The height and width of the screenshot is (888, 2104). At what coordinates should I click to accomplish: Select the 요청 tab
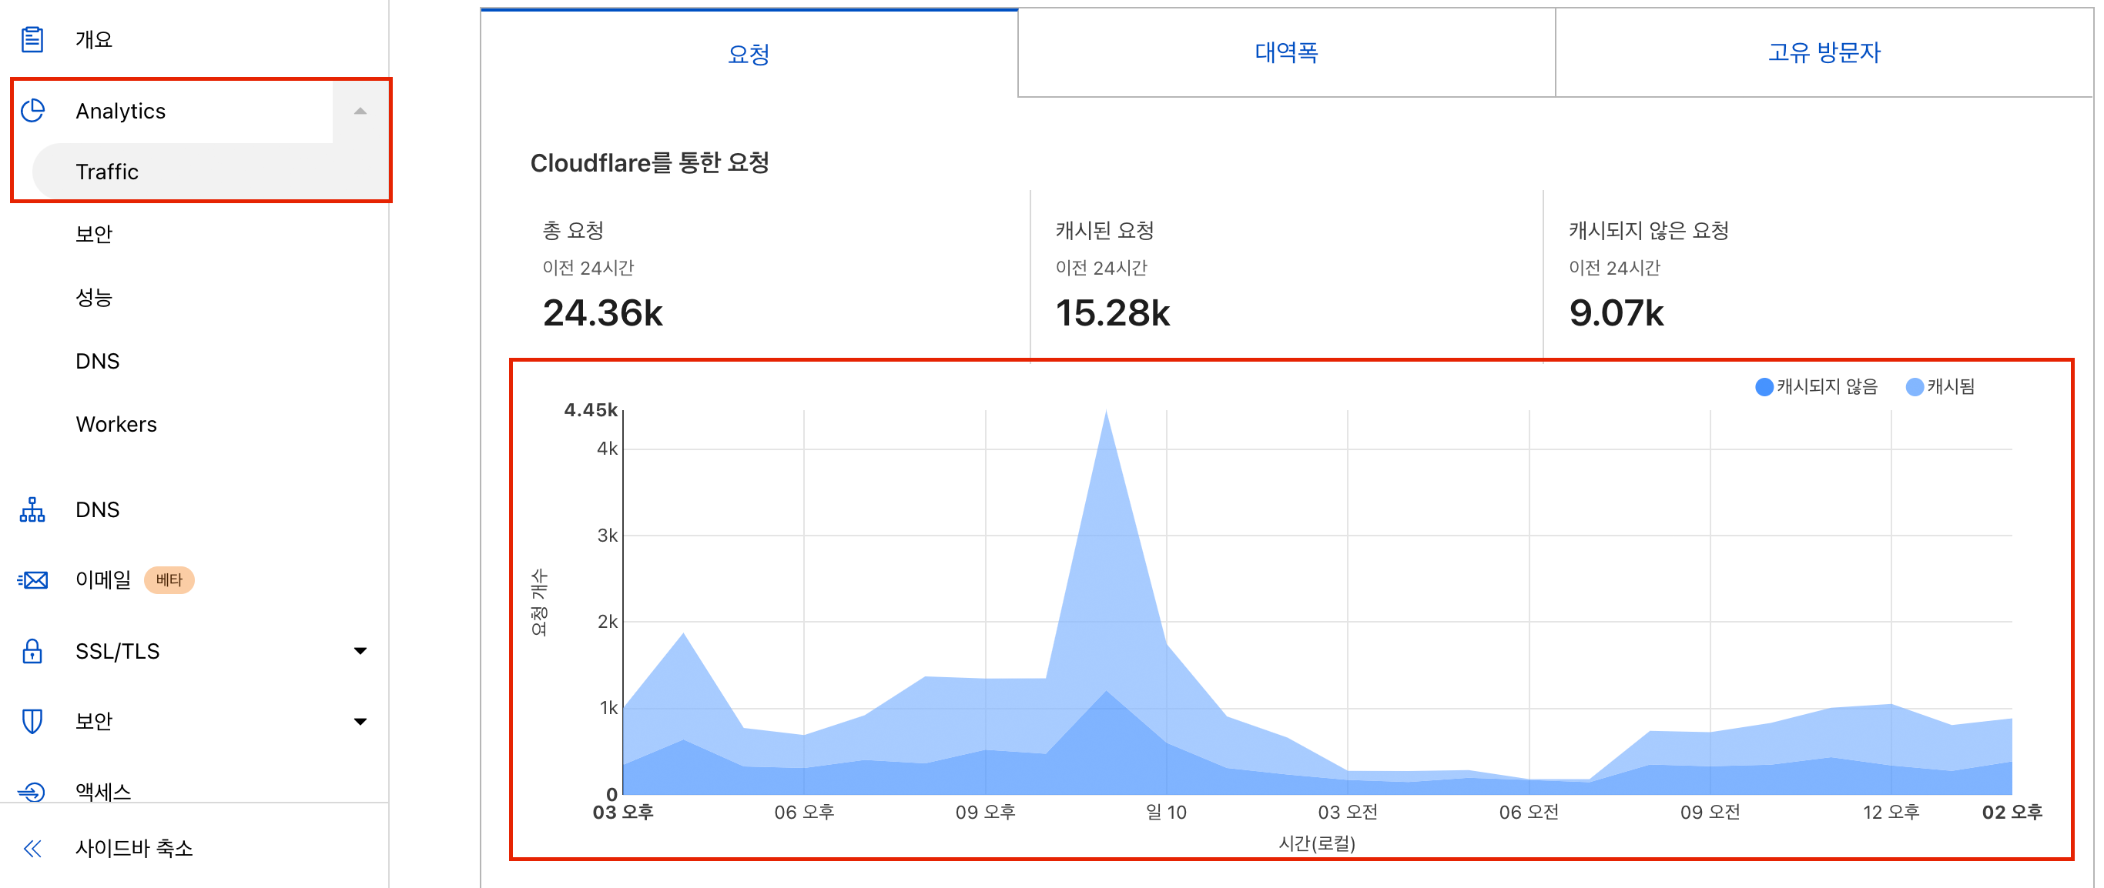point(748,55)
